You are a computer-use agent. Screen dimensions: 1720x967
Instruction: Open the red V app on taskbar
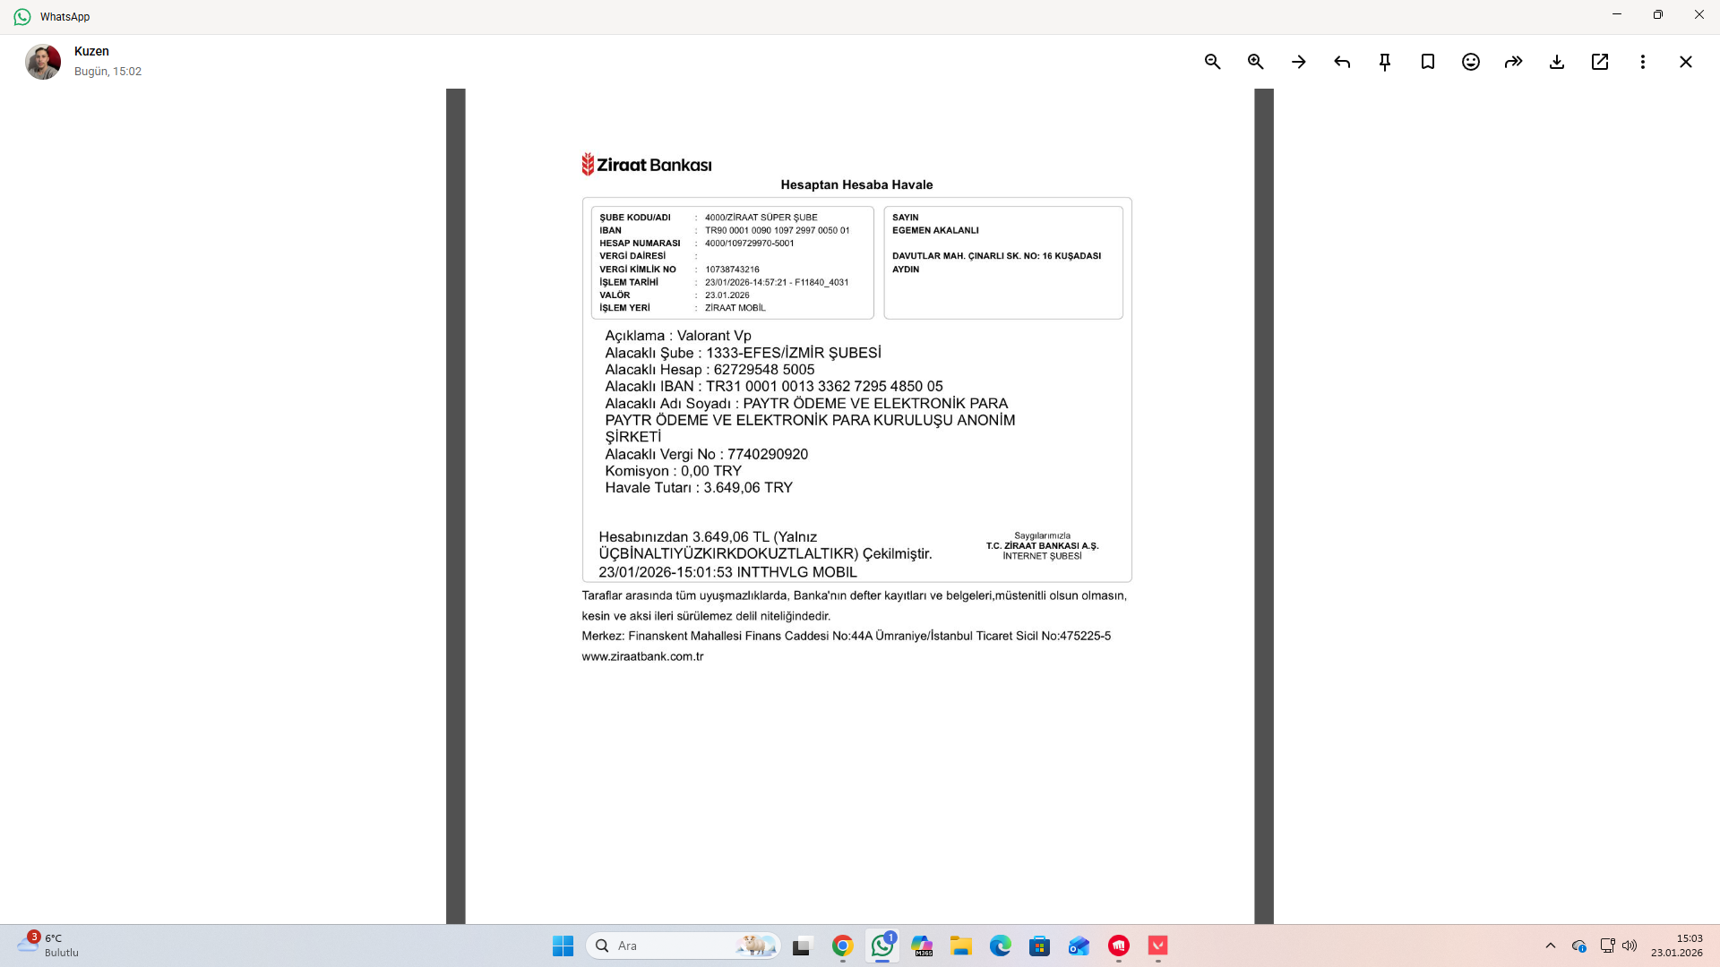(x=1158, y=946)
